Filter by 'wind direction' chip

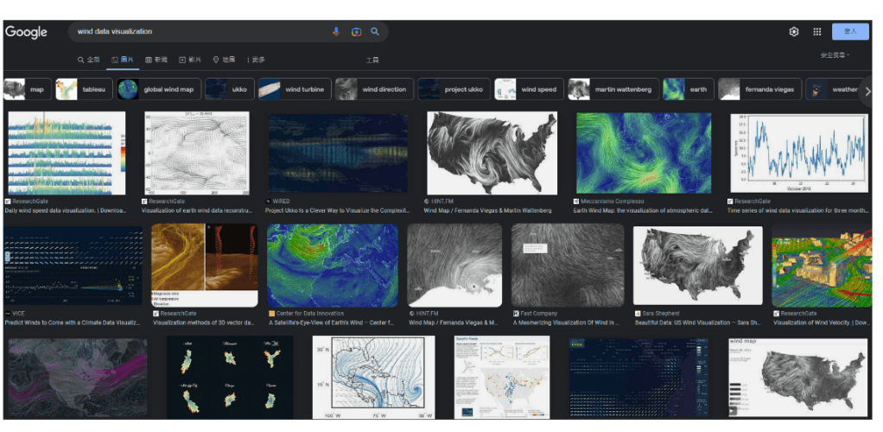coord(372,90)
